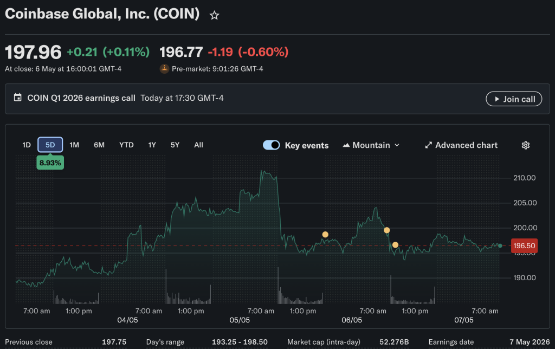Click the 210.00 price axis label
The image size is (555, 349).
tap(524, 178)
